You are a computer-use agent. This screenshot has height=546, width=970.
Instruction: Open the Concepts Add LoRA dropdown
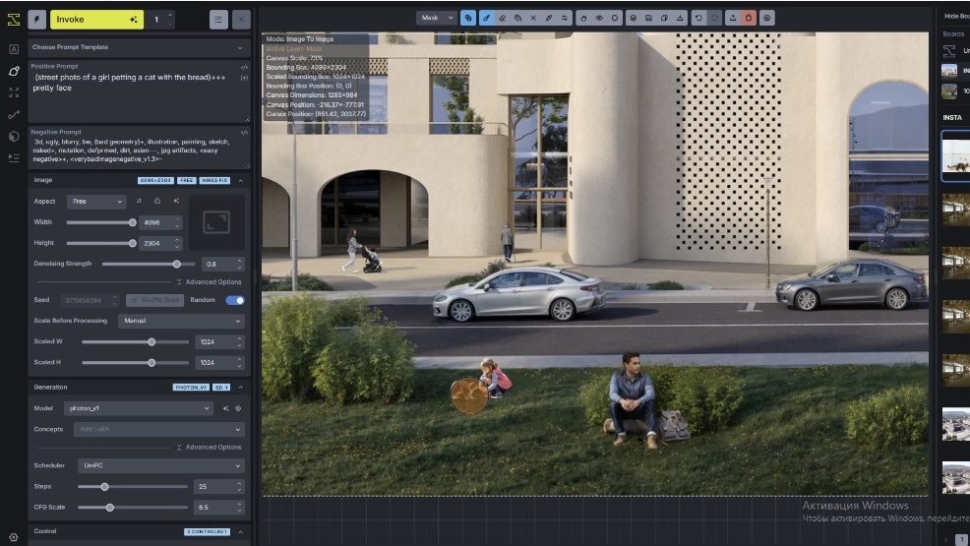[x=159, y=429]
